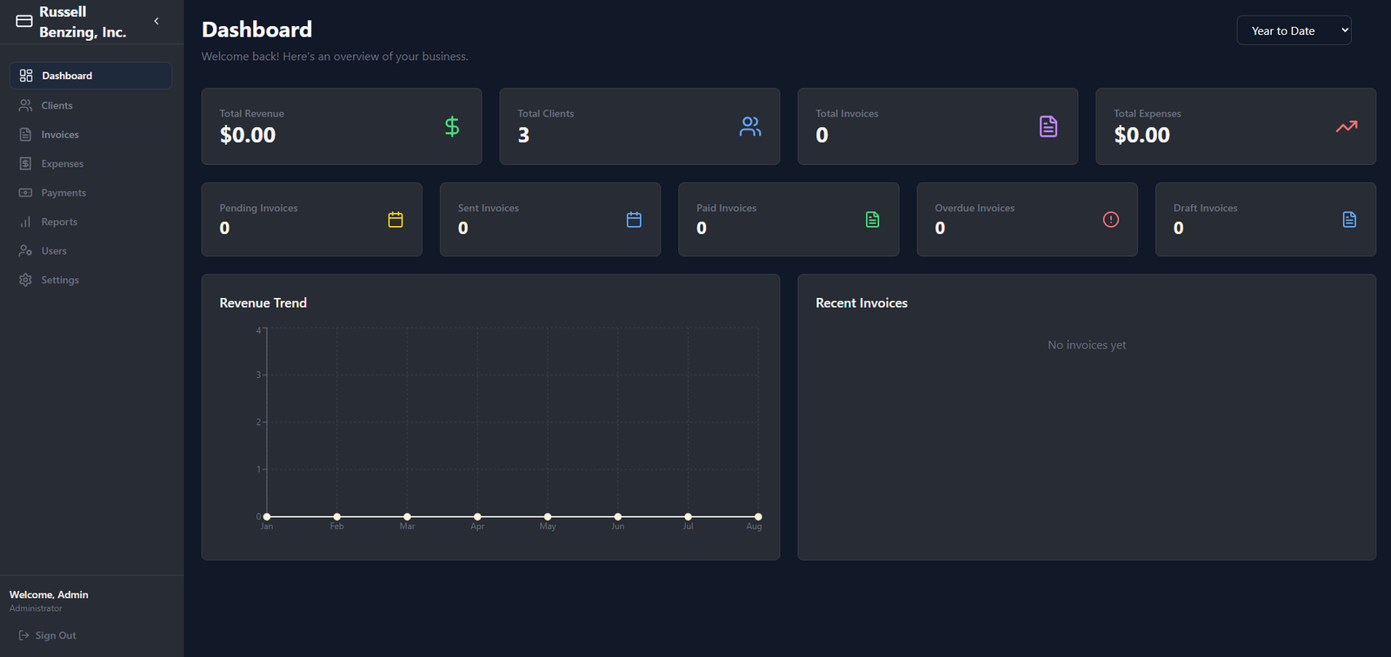Click the Recent Invoices heading
This screenshot has width=1391, height=657.
tap(862, 303)
